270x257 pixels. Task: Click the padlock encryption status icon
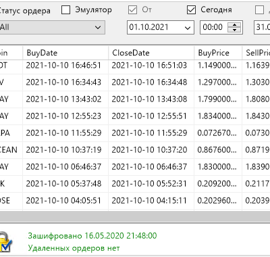coord(5,242)
